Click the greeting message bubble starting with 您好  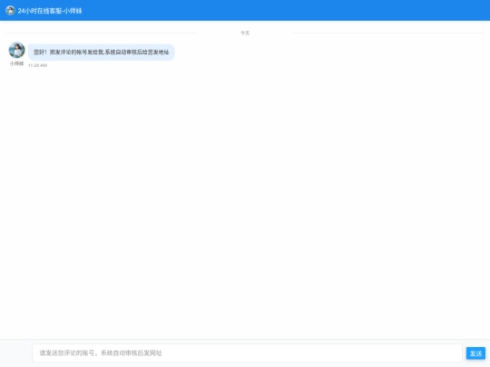coord(102,53)
